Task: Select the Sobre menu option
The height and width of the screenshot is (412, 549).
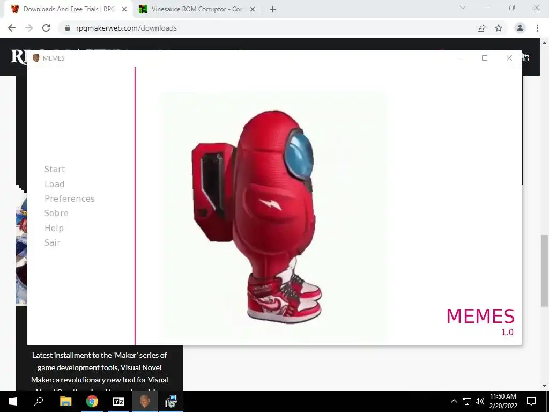Action: (x=56, y=214)
